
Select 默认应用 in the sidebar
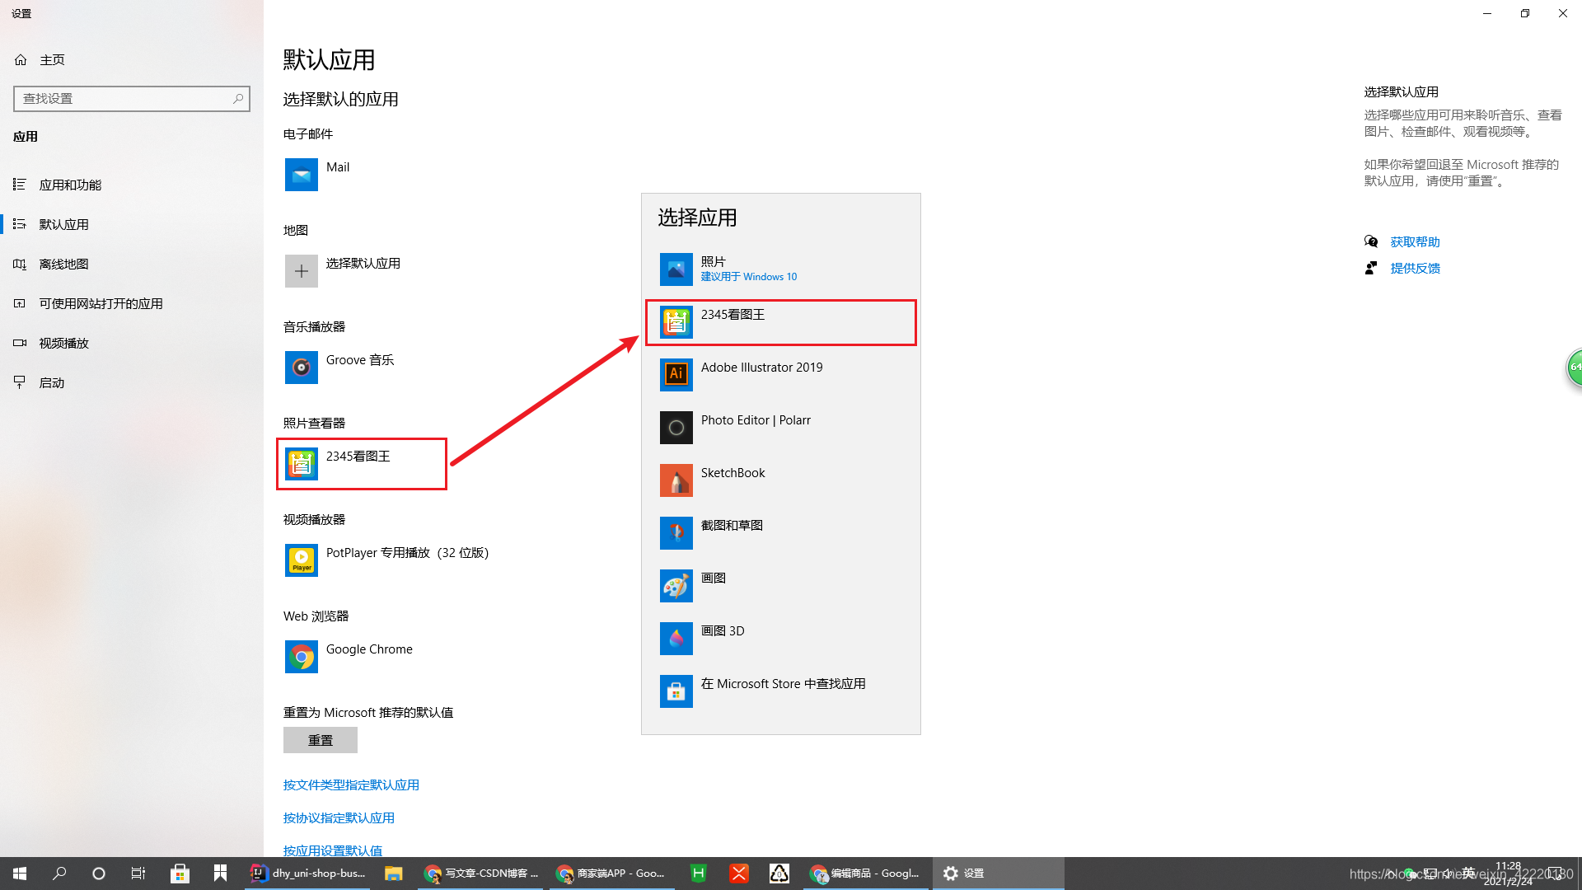click(x=132, y=224)
